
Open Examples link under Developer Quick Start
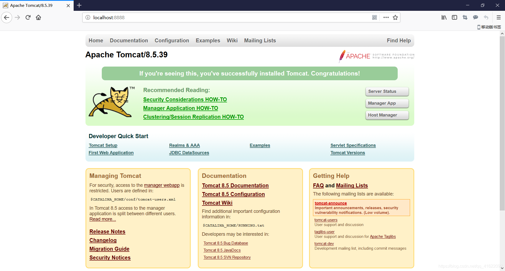[260, 145]
